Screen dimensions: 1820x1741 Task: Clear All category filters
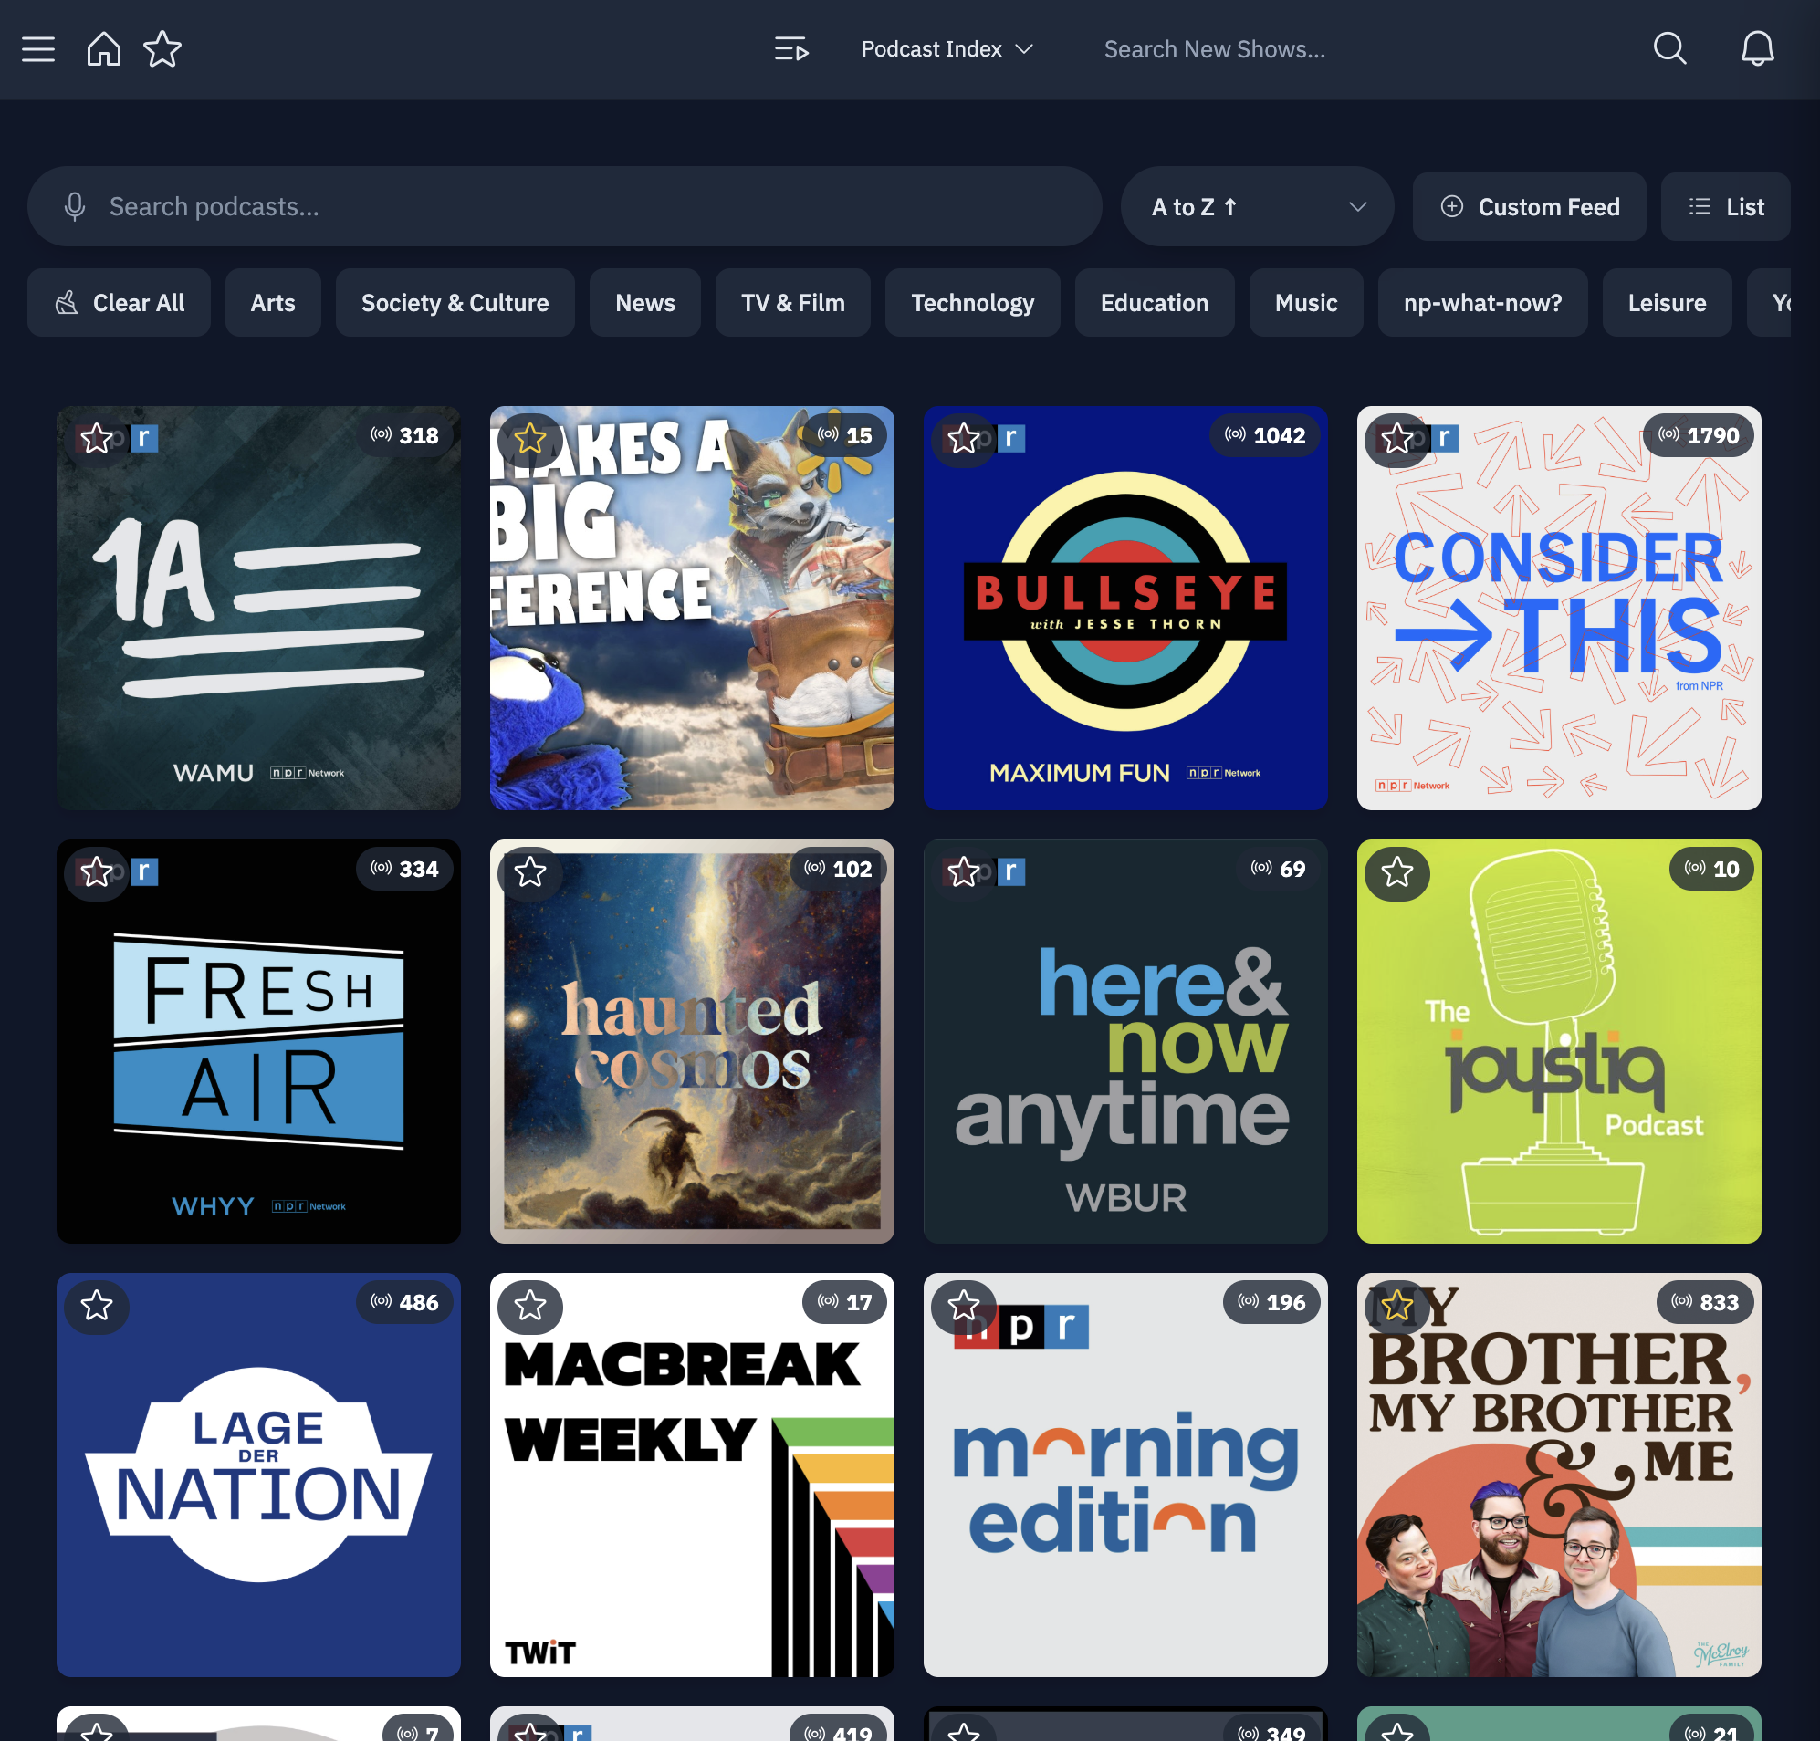(x=119, y=303)
